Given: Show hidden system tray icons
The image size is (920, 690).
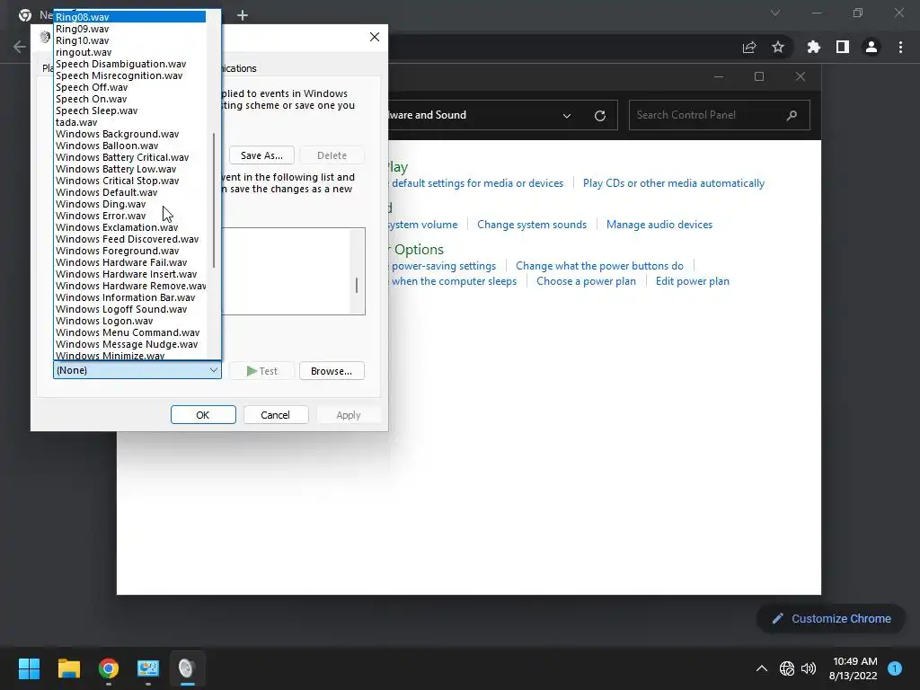Looking at the screenshot, I should coord(762,668).
